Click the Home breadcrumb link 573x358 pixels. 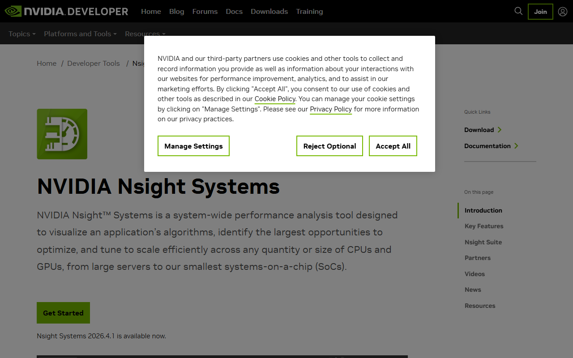pyautogui.click(x=47, y=64)
